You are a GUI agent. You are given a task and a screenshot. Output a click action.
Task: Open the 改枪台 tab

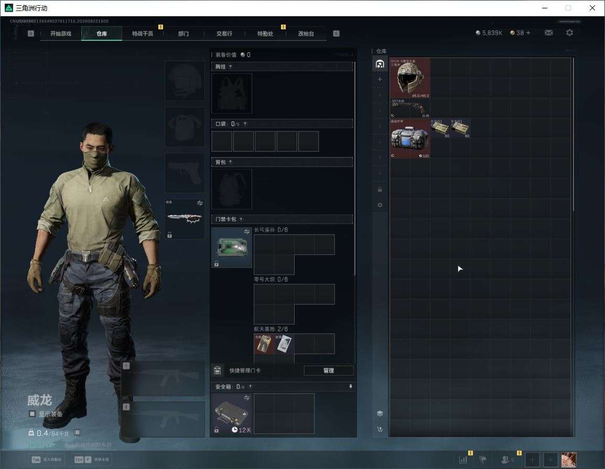[306, 33]
